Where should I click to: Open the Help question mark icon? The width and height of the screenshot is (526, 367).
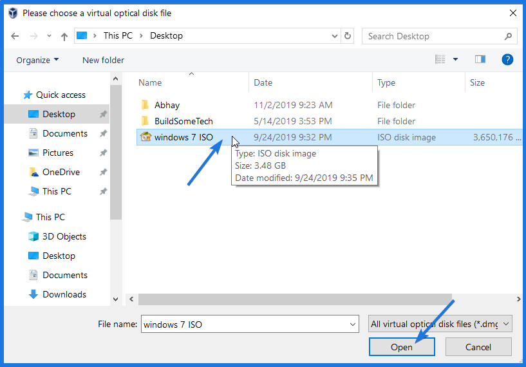(507, 59)
